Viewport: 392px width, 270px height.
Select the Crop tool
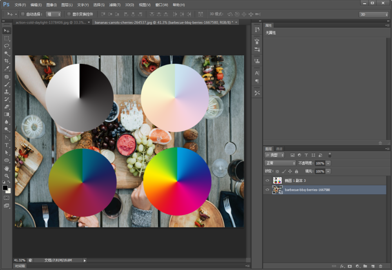pyautogui.click(x=7, y=61)
